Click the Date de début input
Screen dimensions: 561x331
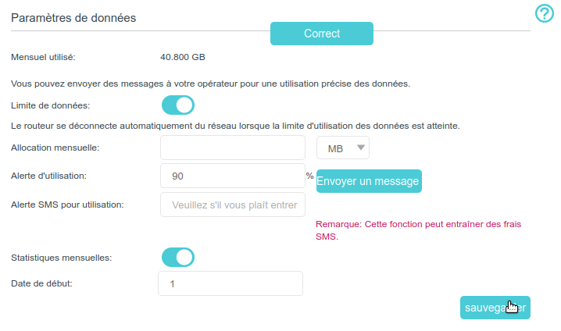[230, 283]
